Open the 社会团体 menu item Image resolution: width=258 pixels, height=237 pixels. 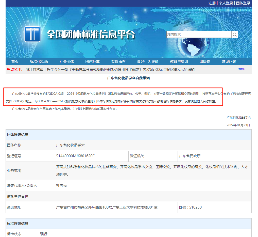coord(66,61)
